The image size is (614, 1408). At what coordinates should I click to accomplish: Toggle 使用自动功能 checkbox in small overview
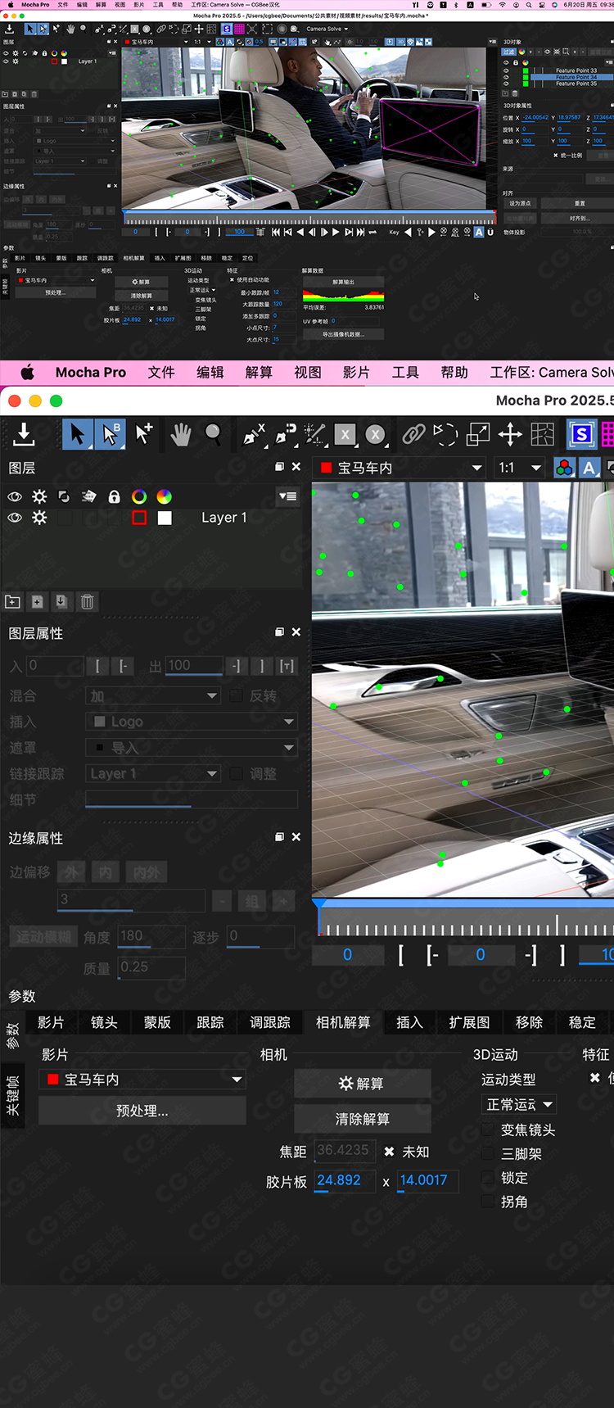(x=233, y=280)
